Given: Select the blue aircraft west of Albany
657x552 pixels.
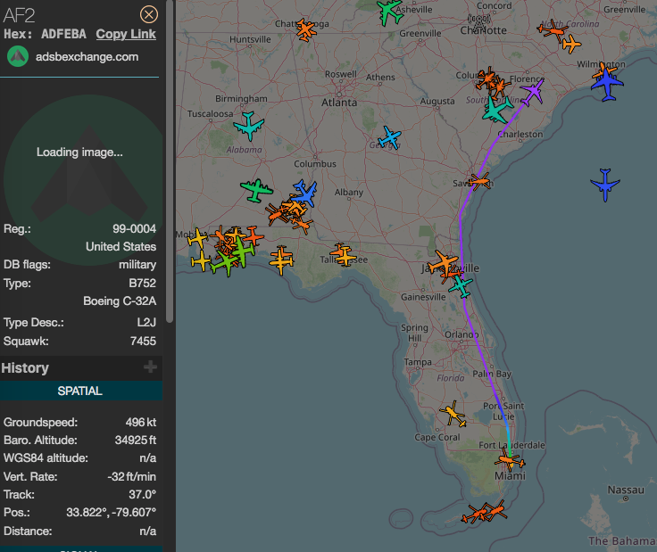Looking at the screenshot, I should [306, 193].
